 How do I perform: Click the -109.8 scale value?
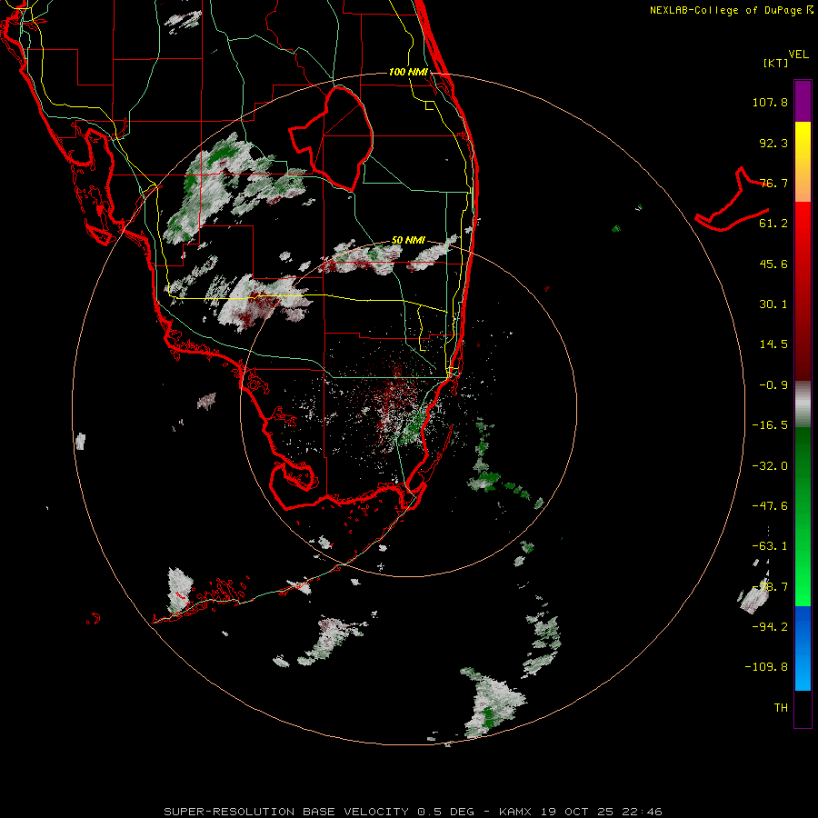(x=766, y=667)
